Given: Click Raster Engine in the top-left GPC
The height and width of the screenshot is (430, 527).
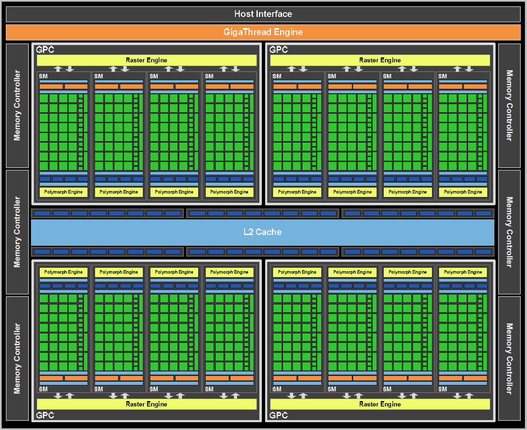Looking at the screenshot, I should [x=147, y=60].
